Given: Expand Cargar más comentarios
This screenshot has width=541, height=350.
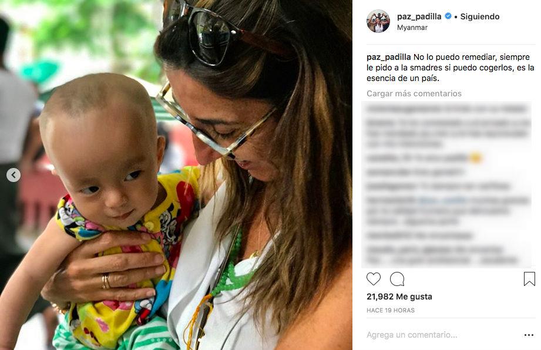Looking at the screenshot, I should point(414,93).
